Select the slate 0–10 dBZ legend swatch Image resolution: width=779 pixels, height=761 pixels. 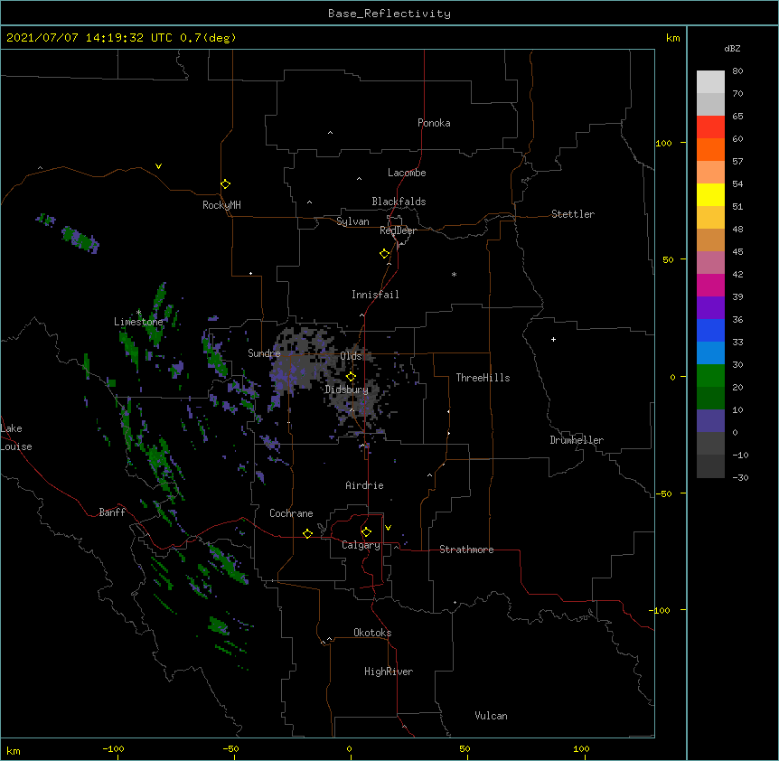[x=710, y=421]
